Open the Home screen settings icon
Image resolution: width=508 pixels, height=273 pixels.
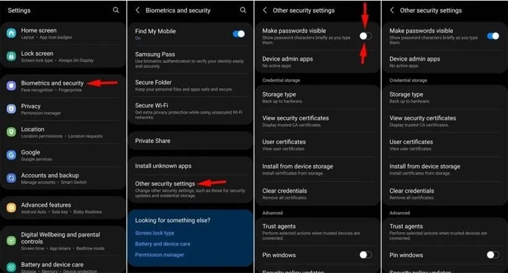11,33
